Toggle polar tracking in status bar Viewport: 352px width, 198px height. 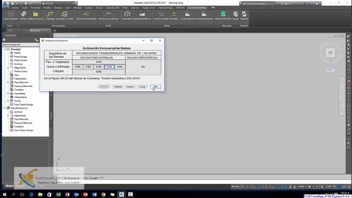[x=259, y=186]
